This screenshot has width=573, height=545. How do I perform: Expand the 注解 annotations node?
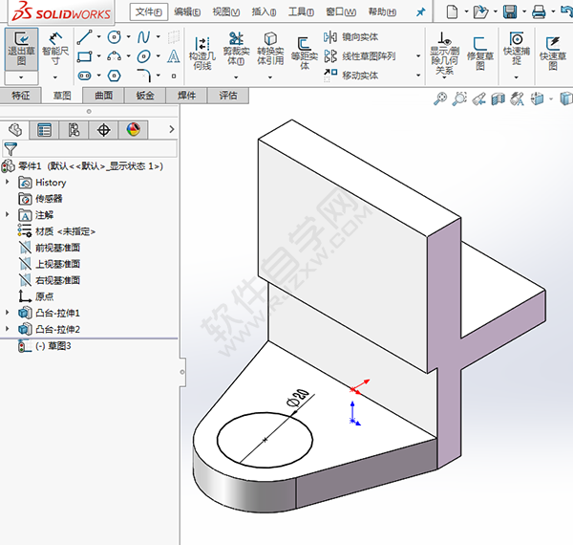click(10, 214)
